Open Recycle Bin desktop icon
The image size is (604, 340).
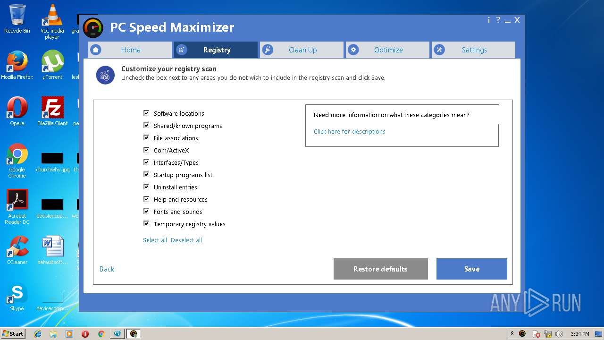pos(17,19)
